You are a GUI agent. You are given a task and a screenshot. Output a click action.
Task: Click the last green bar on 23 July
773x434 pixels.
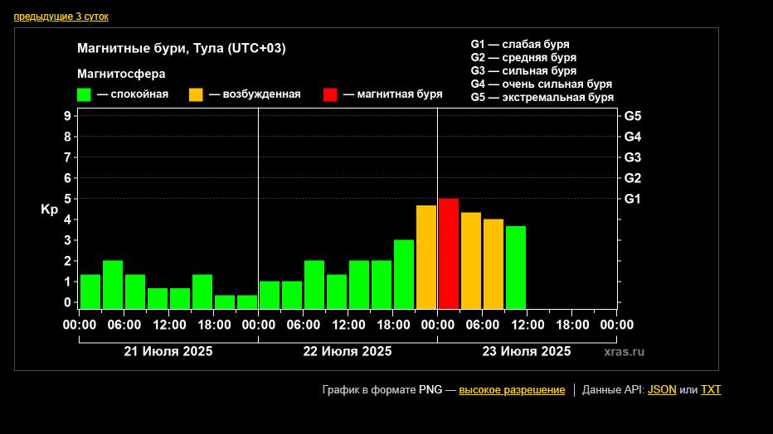pos(515,267)
